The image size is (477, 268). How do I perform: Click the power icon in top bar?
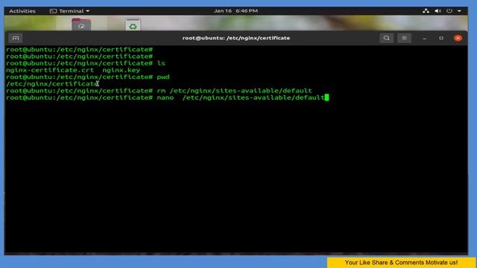(449, 11)
